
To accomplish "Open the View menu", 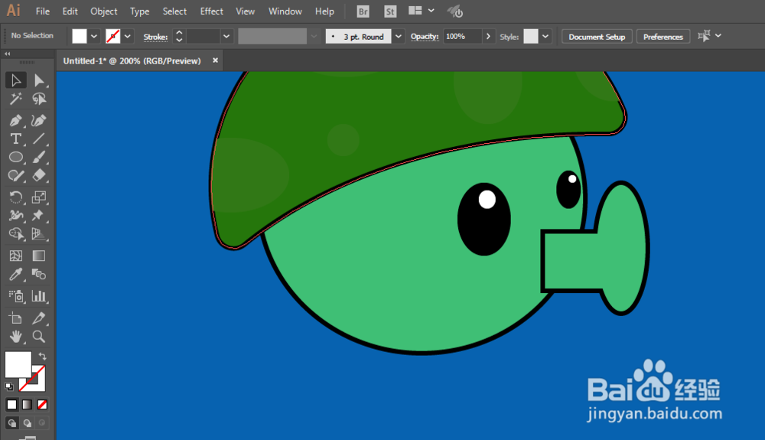I will pyautogui.click(x=245, y=11).
